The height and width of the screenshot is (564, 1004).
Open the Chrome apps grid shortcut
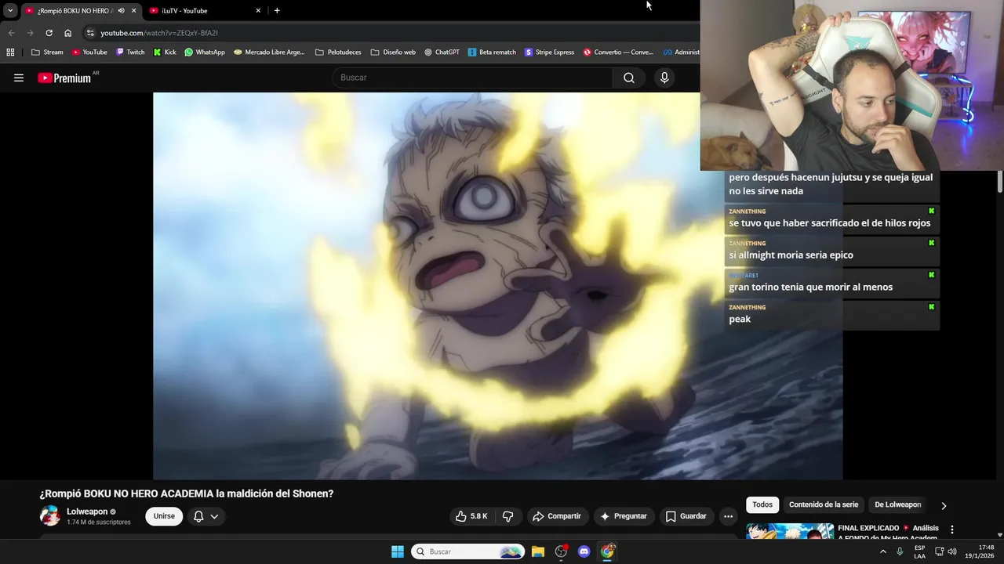coord(10,52)
